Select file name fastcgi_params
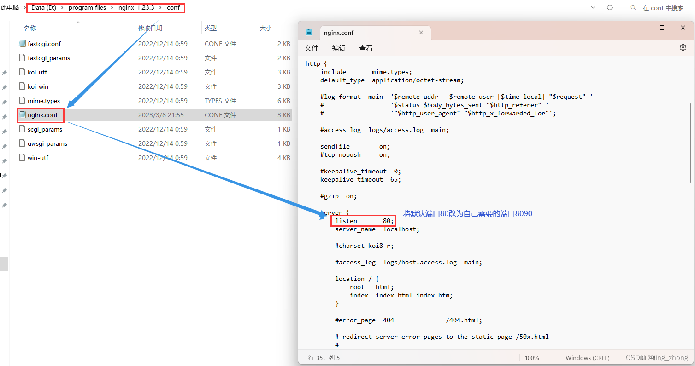Image resolution: width=695 pixels, height=366 pixels. click(49, 58)
